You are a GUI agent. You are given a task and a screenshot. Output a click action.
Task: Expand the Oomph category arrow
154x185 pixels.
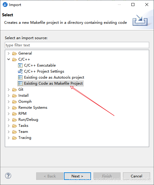coord(9,102)
